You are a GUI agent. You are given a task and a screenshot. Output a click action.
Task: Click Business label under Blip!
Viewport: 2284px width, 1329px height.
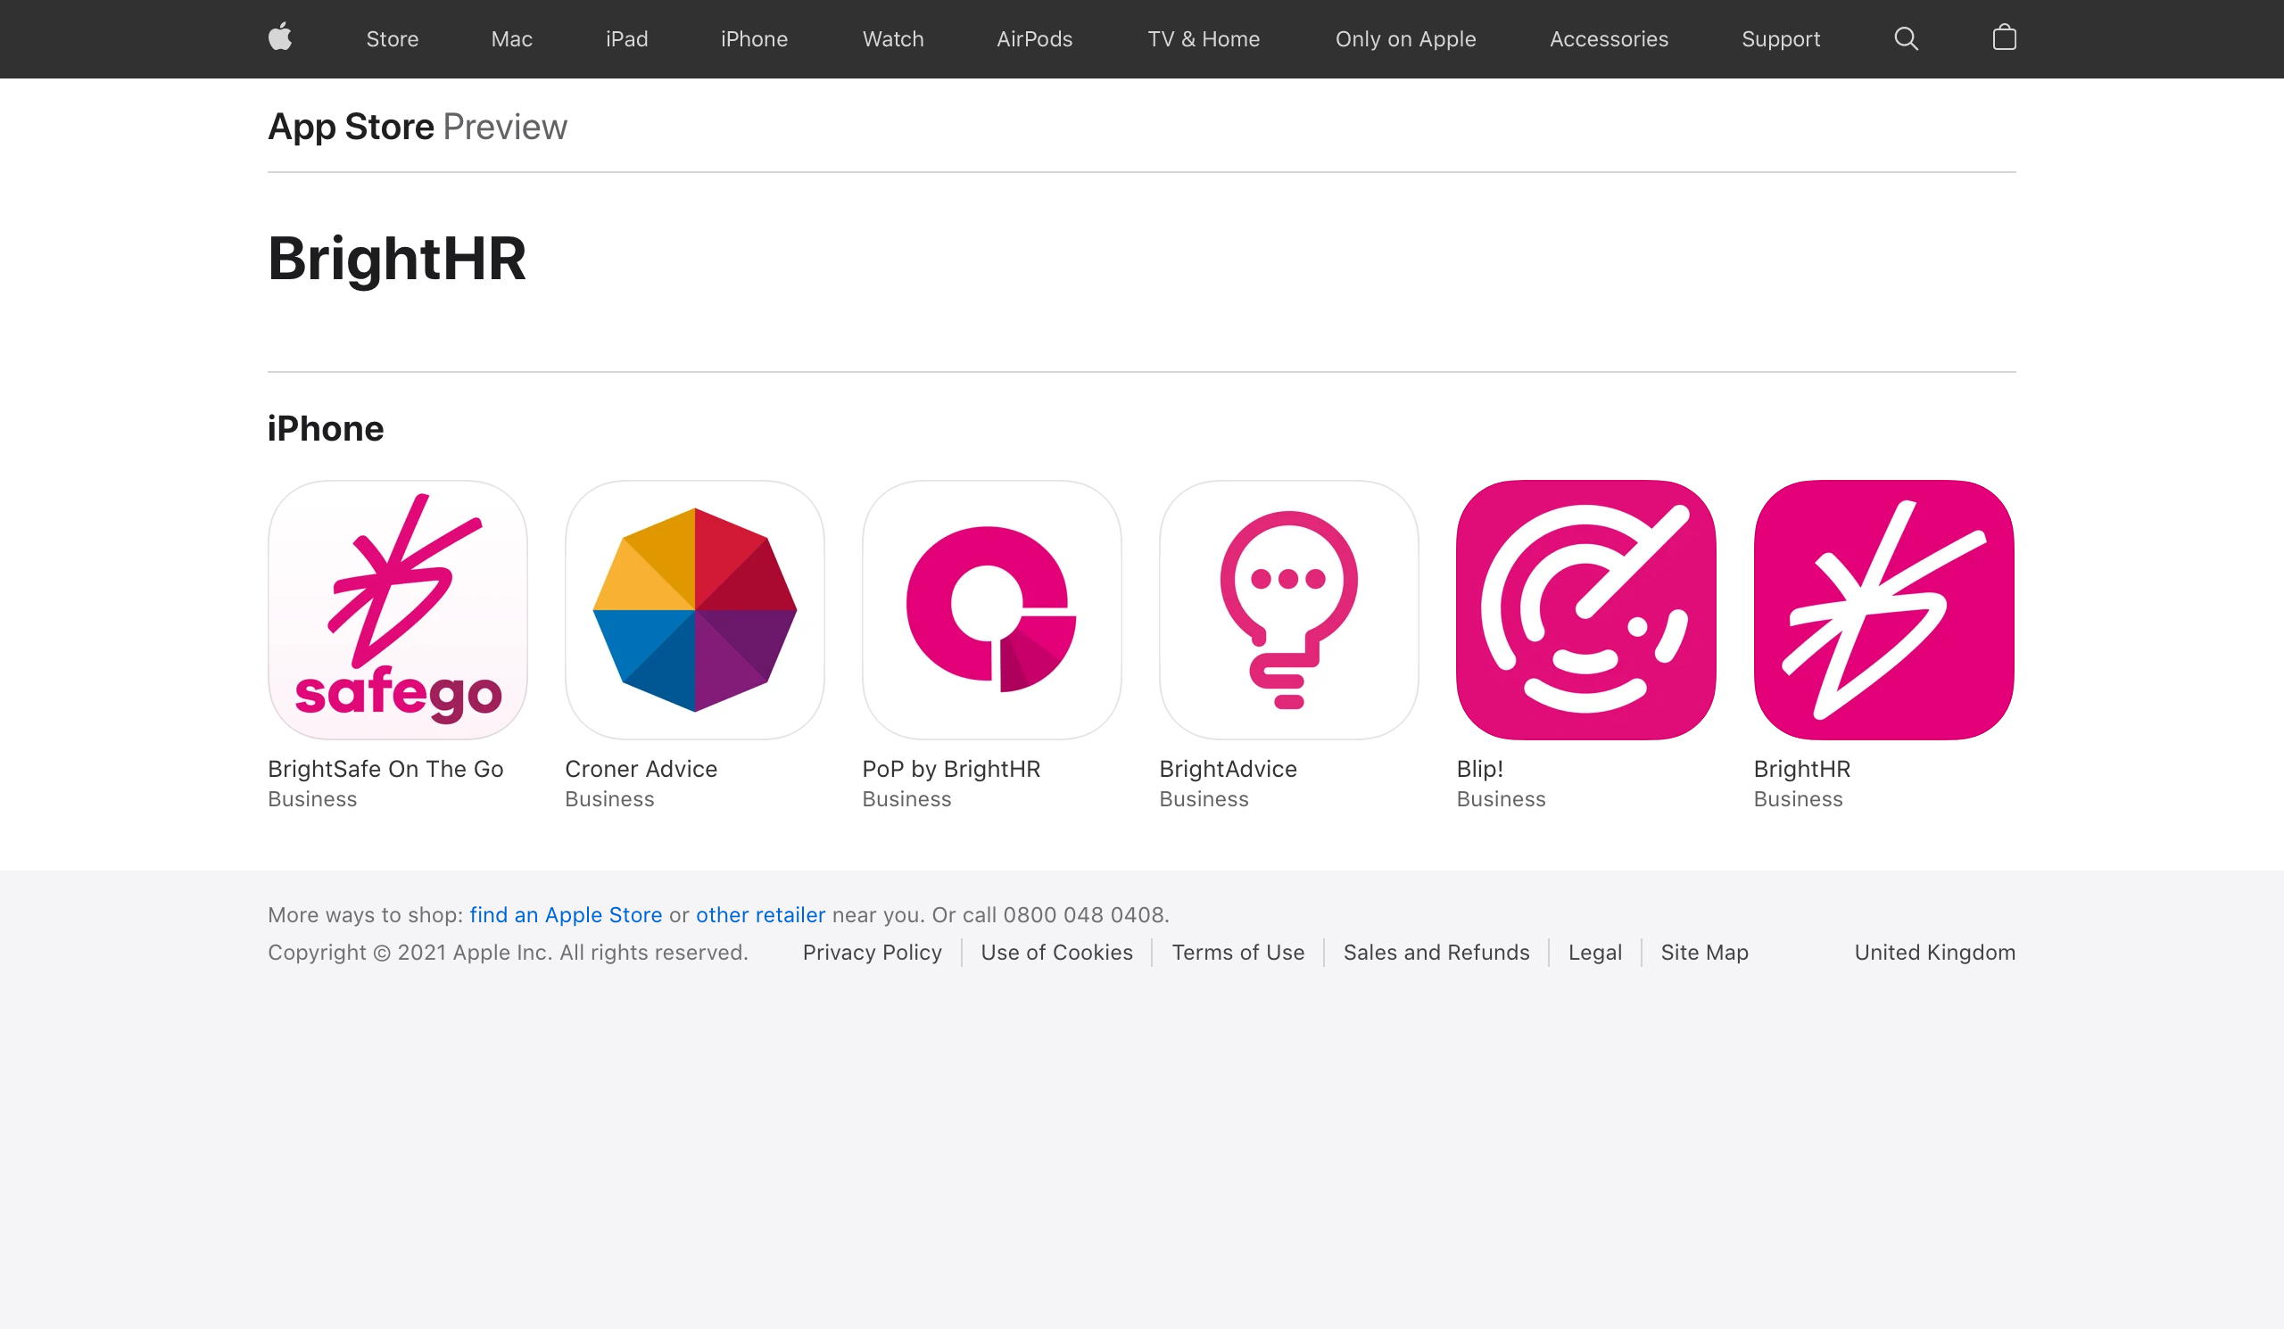pyautogui.click(x=1501, y=799)
